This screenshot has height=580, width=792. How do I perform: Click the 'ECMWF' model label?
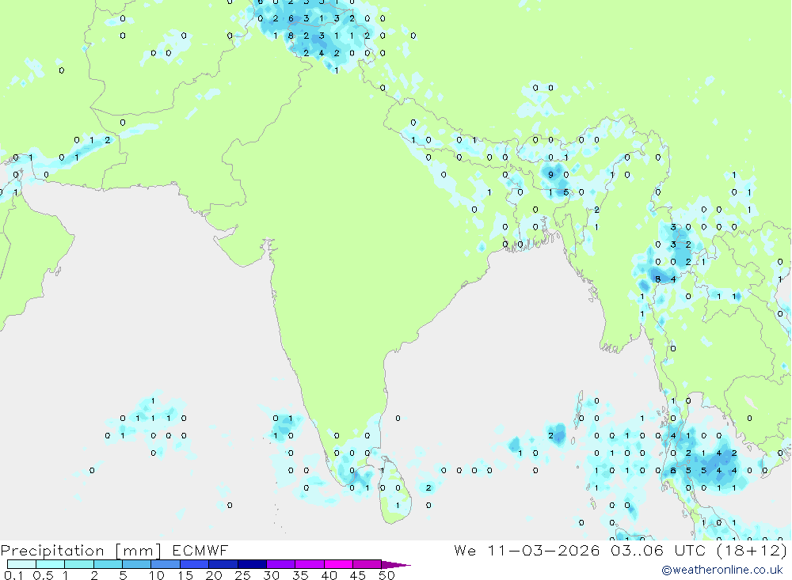coord(200,550)
